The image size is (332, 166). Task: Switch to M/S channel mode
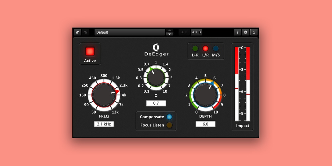click(216, 48)
